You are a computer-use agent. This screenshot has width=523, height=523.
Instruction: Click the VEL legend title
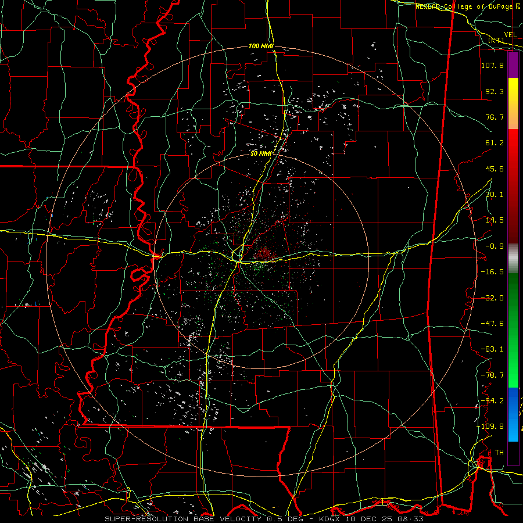click(510, 35)
